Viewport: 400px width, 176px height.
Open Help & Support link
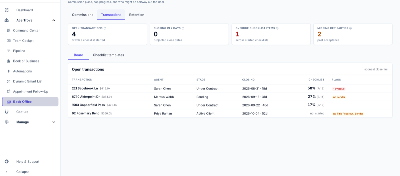(28, 161)
